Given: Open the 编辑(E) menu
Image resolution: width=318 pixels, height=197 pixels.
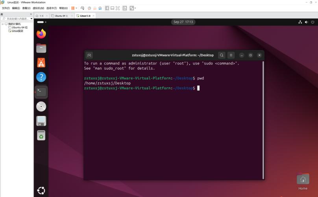Looking at the screenshot, I should click(x=16, y=8).
